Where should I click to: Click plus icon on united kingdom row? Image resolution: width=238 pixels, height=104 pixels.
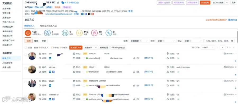tap(235, 75)
